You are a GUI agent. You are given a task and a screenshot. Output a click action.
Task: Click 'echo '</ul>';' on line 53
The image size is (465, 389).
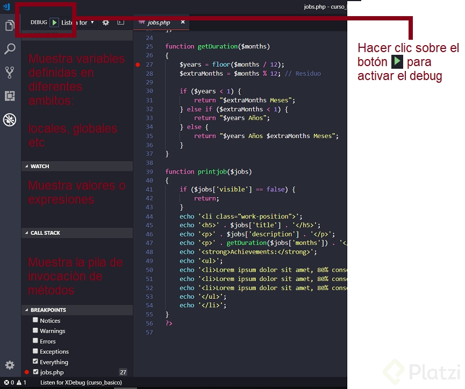pos(203,297)
